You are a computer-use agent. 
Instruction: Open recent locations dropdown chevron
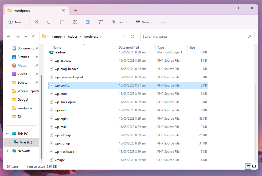[26, 37]
